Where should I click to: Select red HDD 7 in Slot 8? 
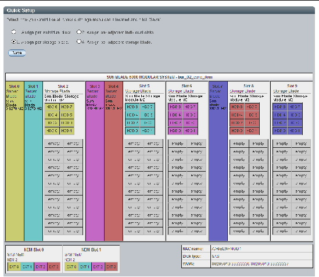click(x=252, y=107)
